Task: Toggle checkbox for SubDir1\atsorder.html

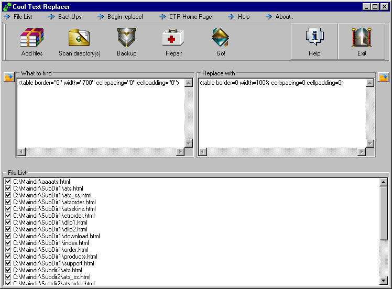Action: [x=8, y=202]
